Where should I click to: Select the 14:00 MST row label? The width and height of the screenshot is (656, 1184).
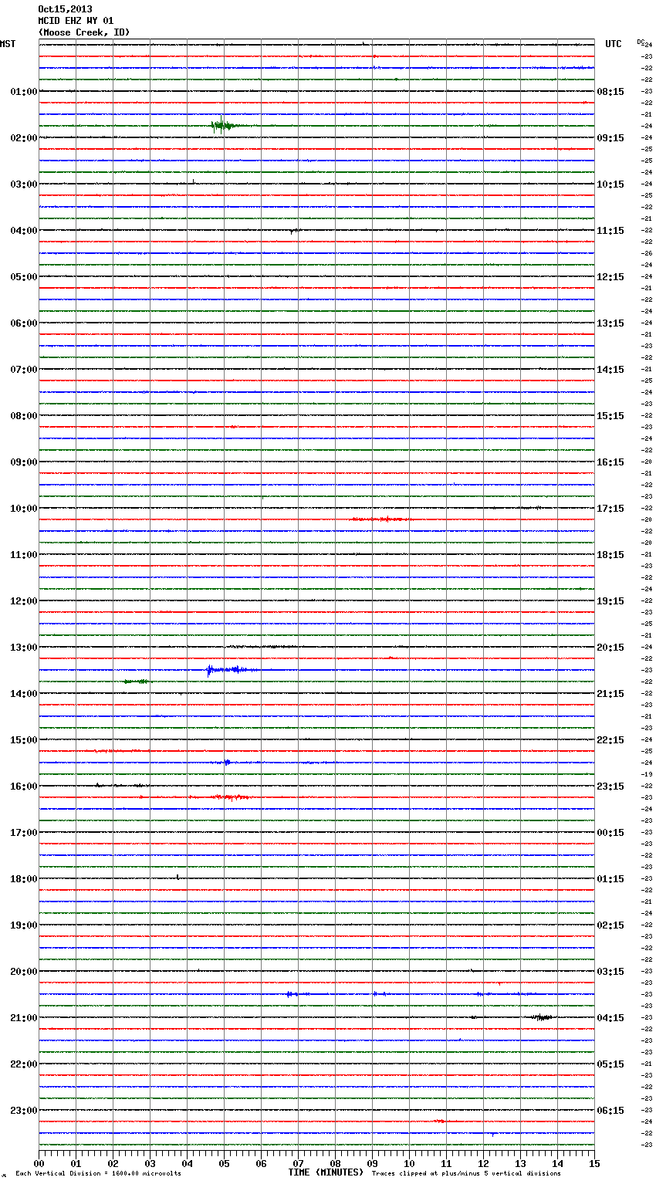pos(24,694)
